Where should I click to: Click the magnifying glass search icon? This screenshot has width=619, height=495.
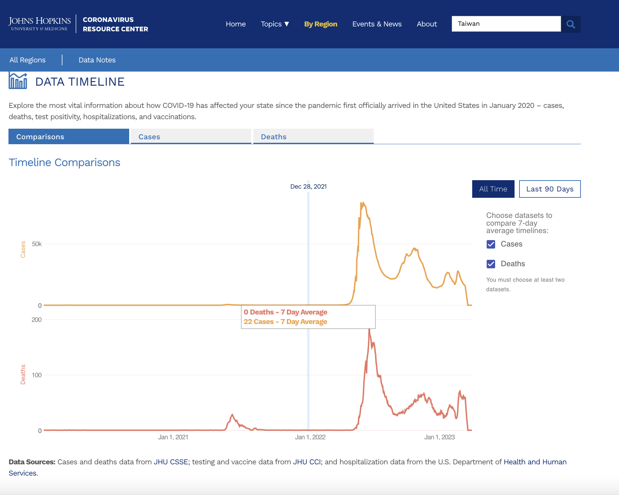pyautogui.click(x=571, y=24)
